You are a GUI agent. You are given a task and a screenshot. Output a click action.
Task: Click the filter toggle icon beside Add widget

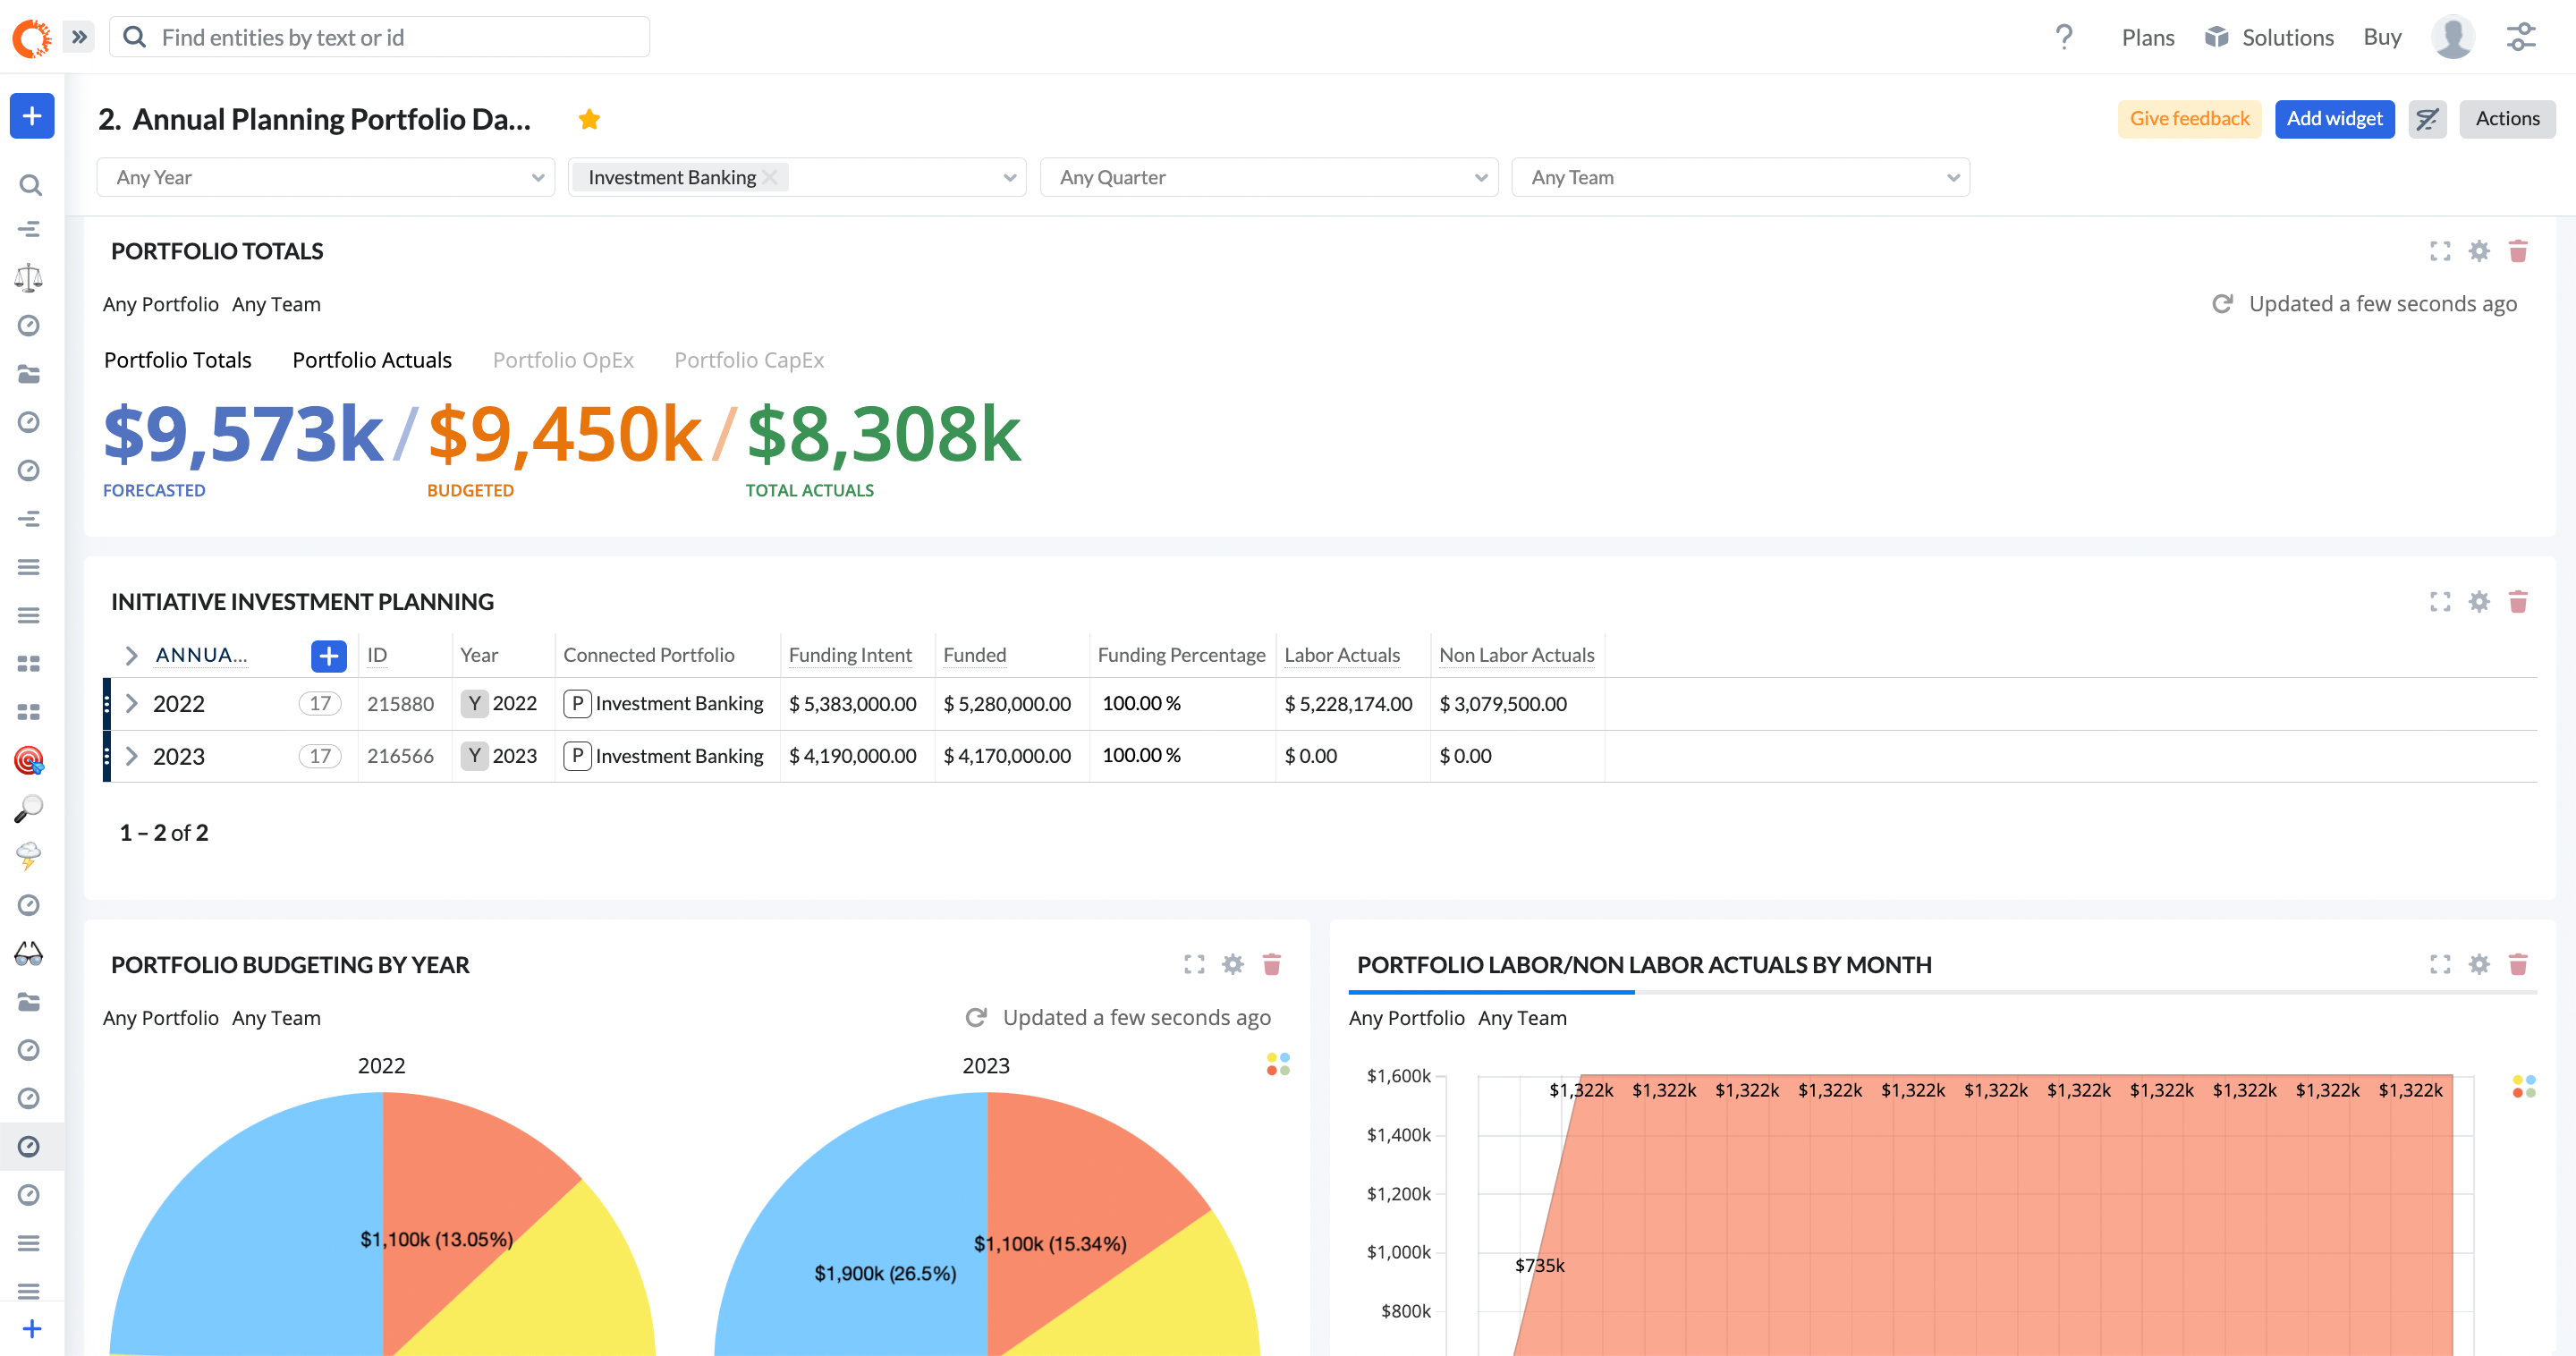2427,119
